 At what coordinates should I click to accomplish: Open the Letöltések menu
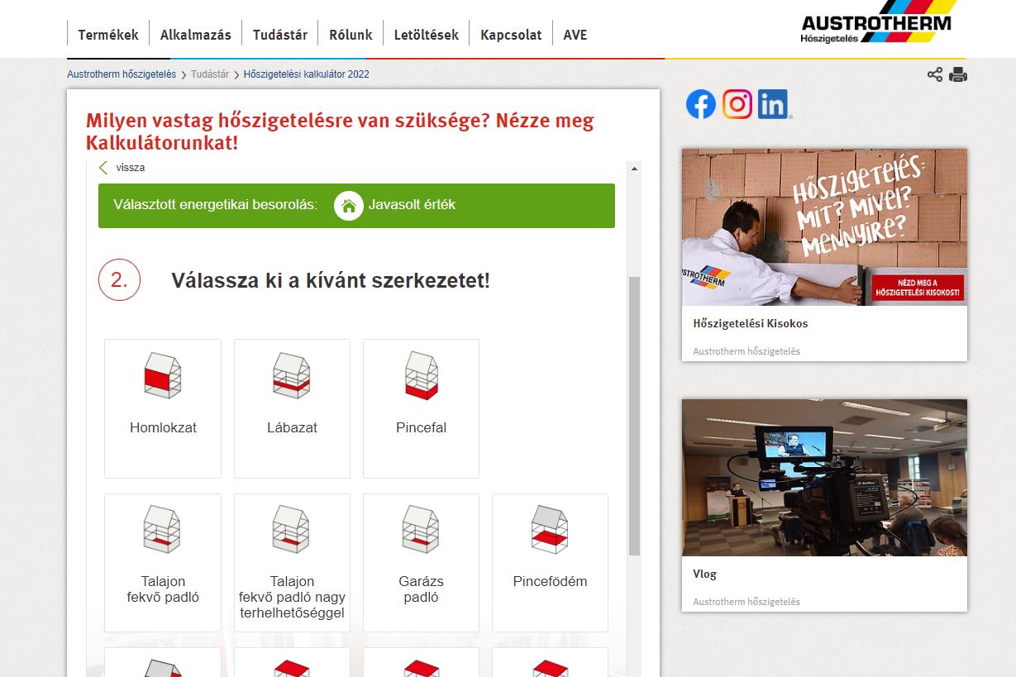tap(427, 35)
